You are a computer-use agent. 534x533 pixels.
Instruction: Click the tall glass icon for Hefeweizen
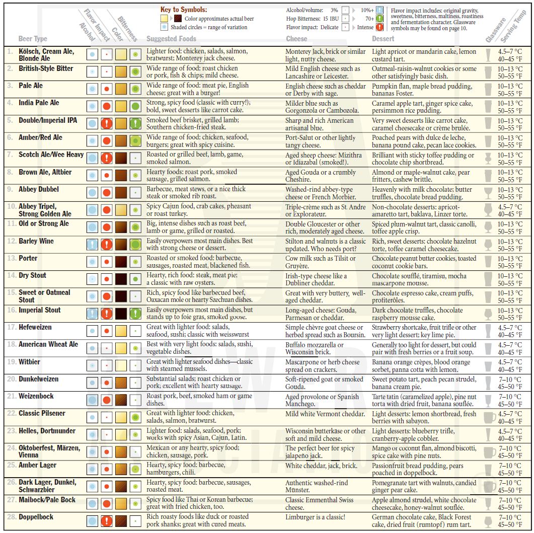tap(488, 331)
